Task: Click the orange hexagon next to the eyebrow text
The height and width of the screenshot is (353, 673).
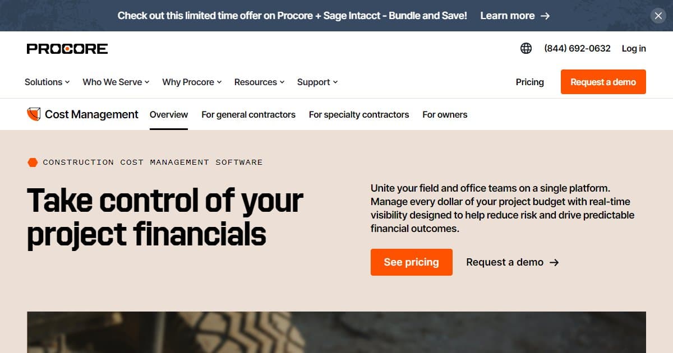Action: point(33,162)
